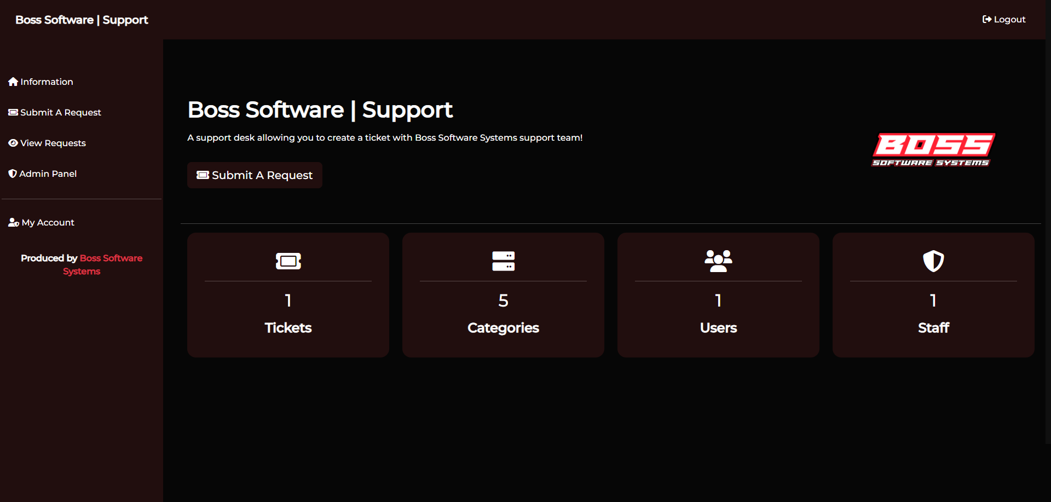This screenshot has width=1051, height=502.
Task: Click the number 5 on the Categories card
Action: coord(503,300)
